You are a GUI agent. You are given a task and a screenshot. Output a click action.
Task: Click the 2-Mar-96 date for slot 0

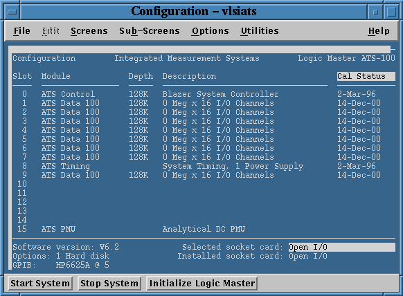click(357, 94)
